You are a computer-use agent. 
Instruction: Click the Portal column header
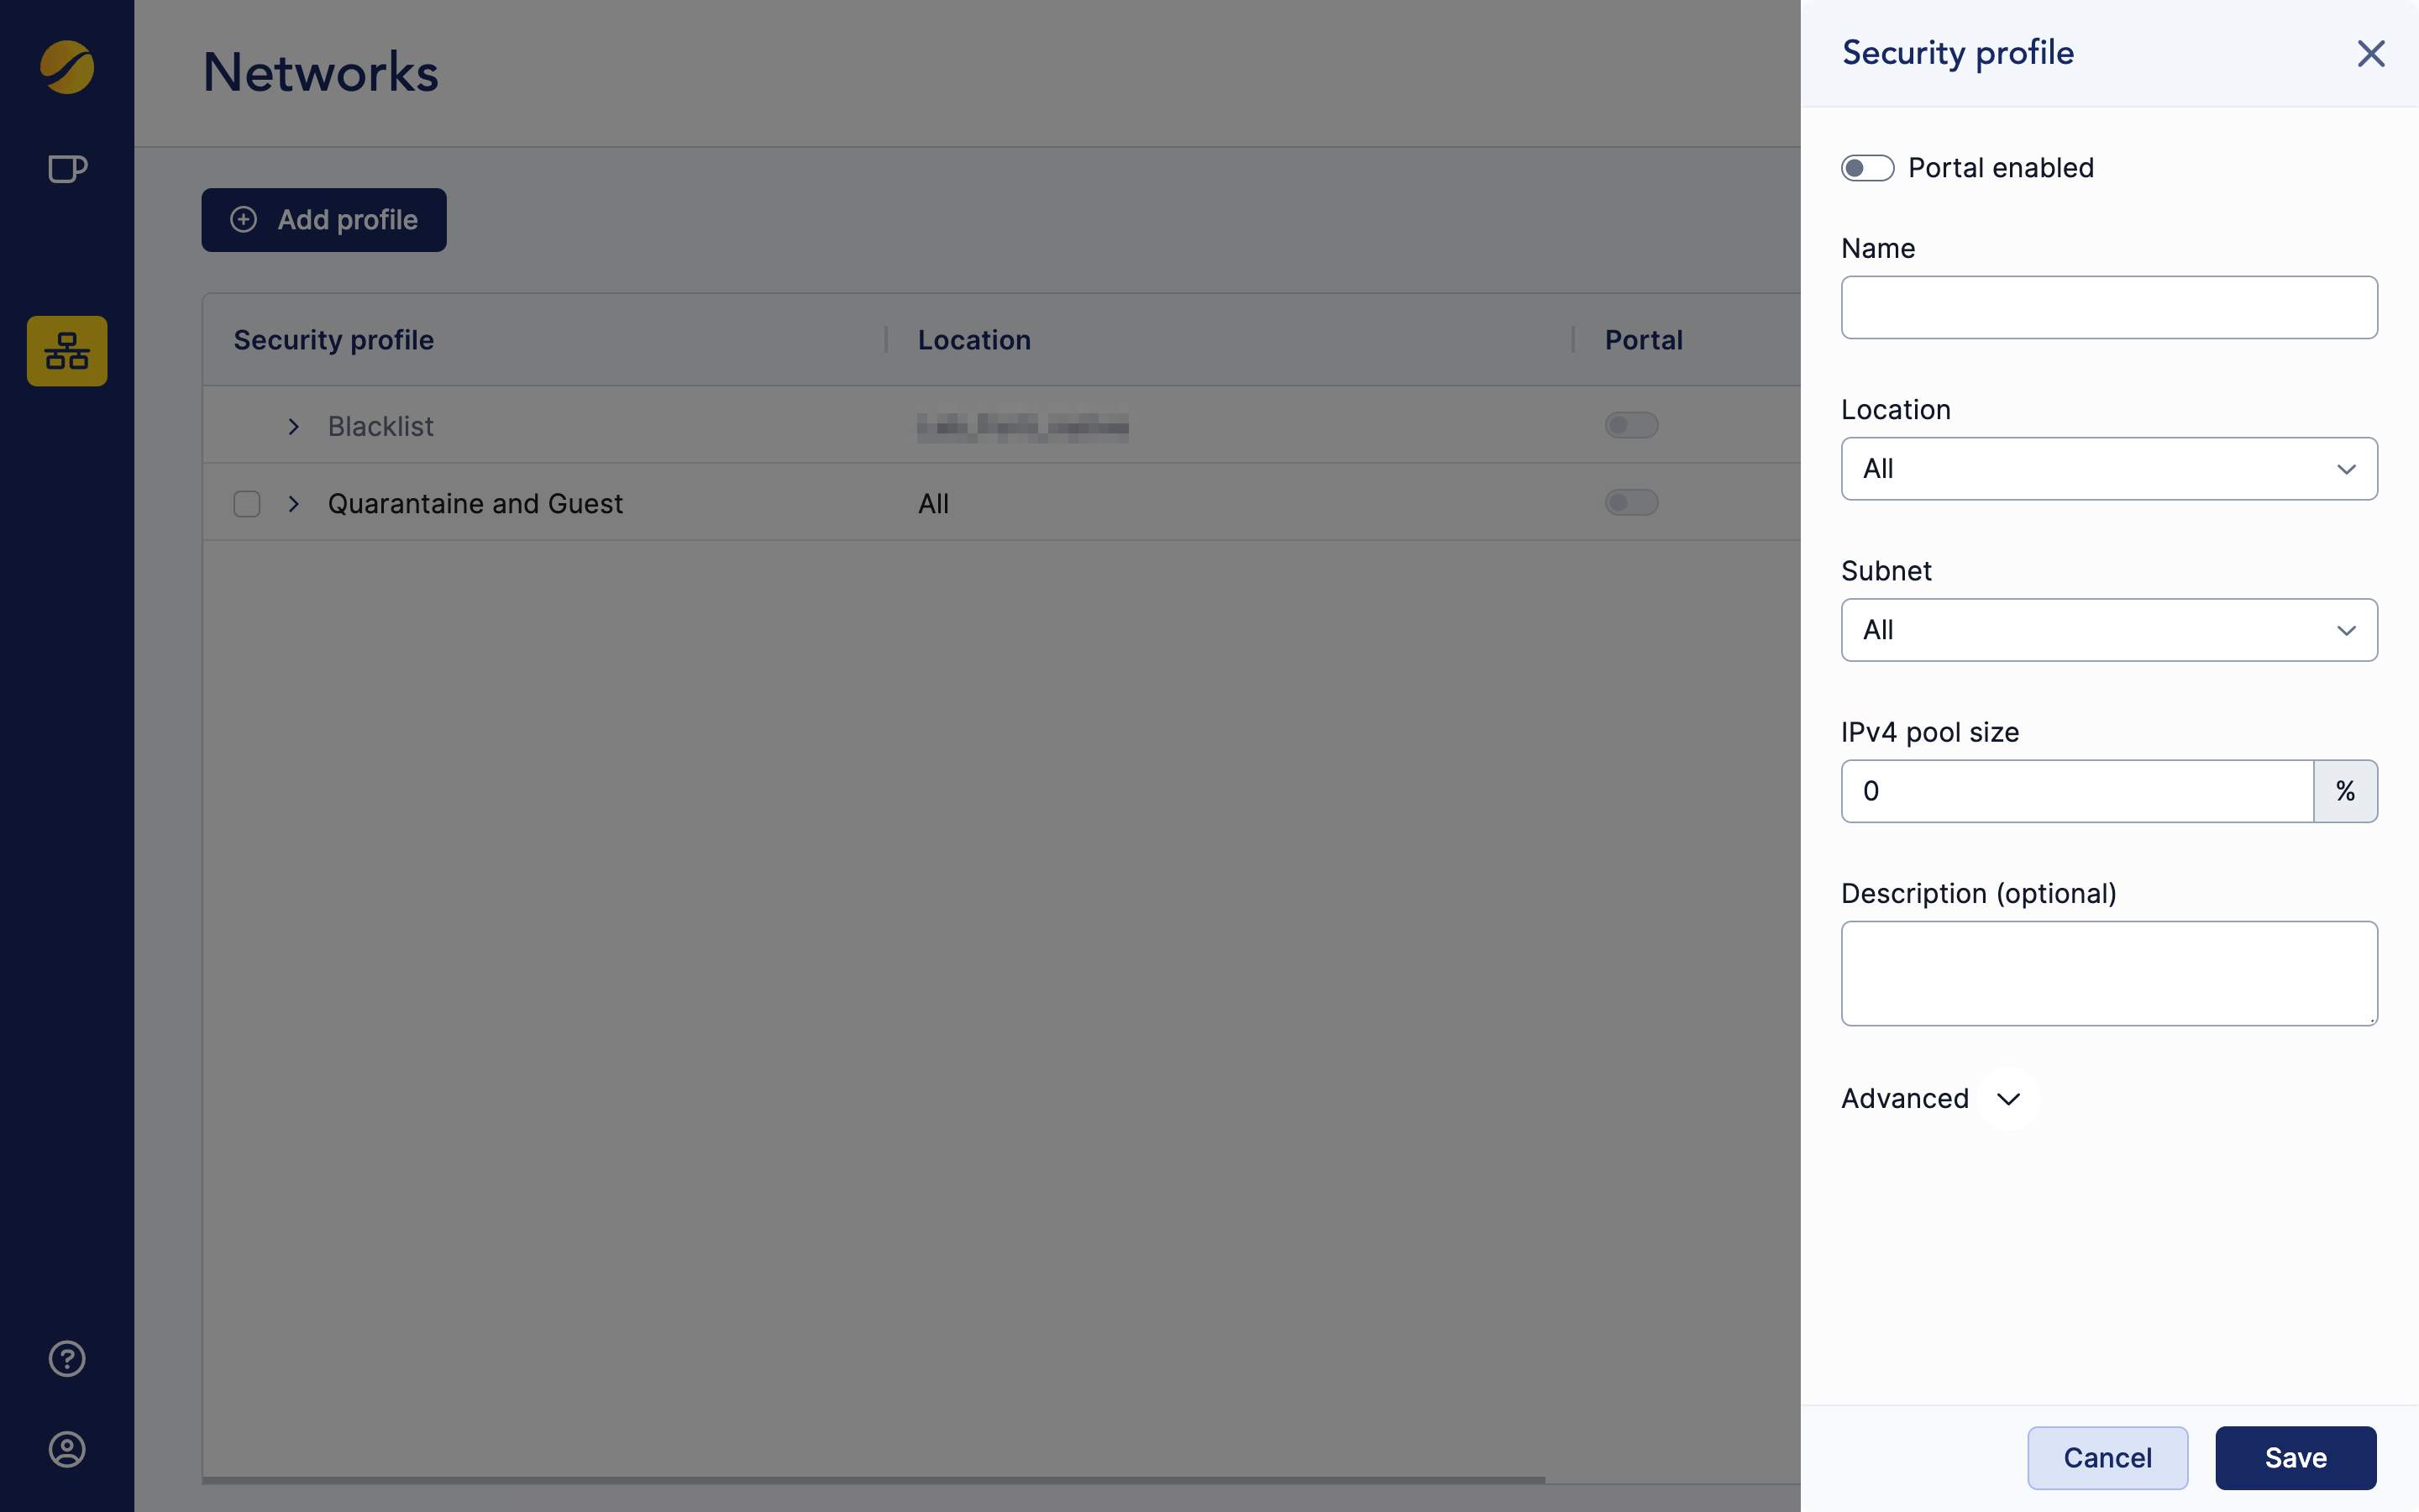coord(1642,339)
